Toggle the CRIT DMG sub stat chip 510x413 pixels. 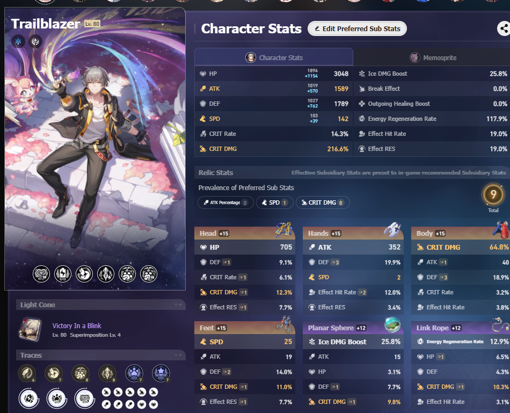click(323, 202)
